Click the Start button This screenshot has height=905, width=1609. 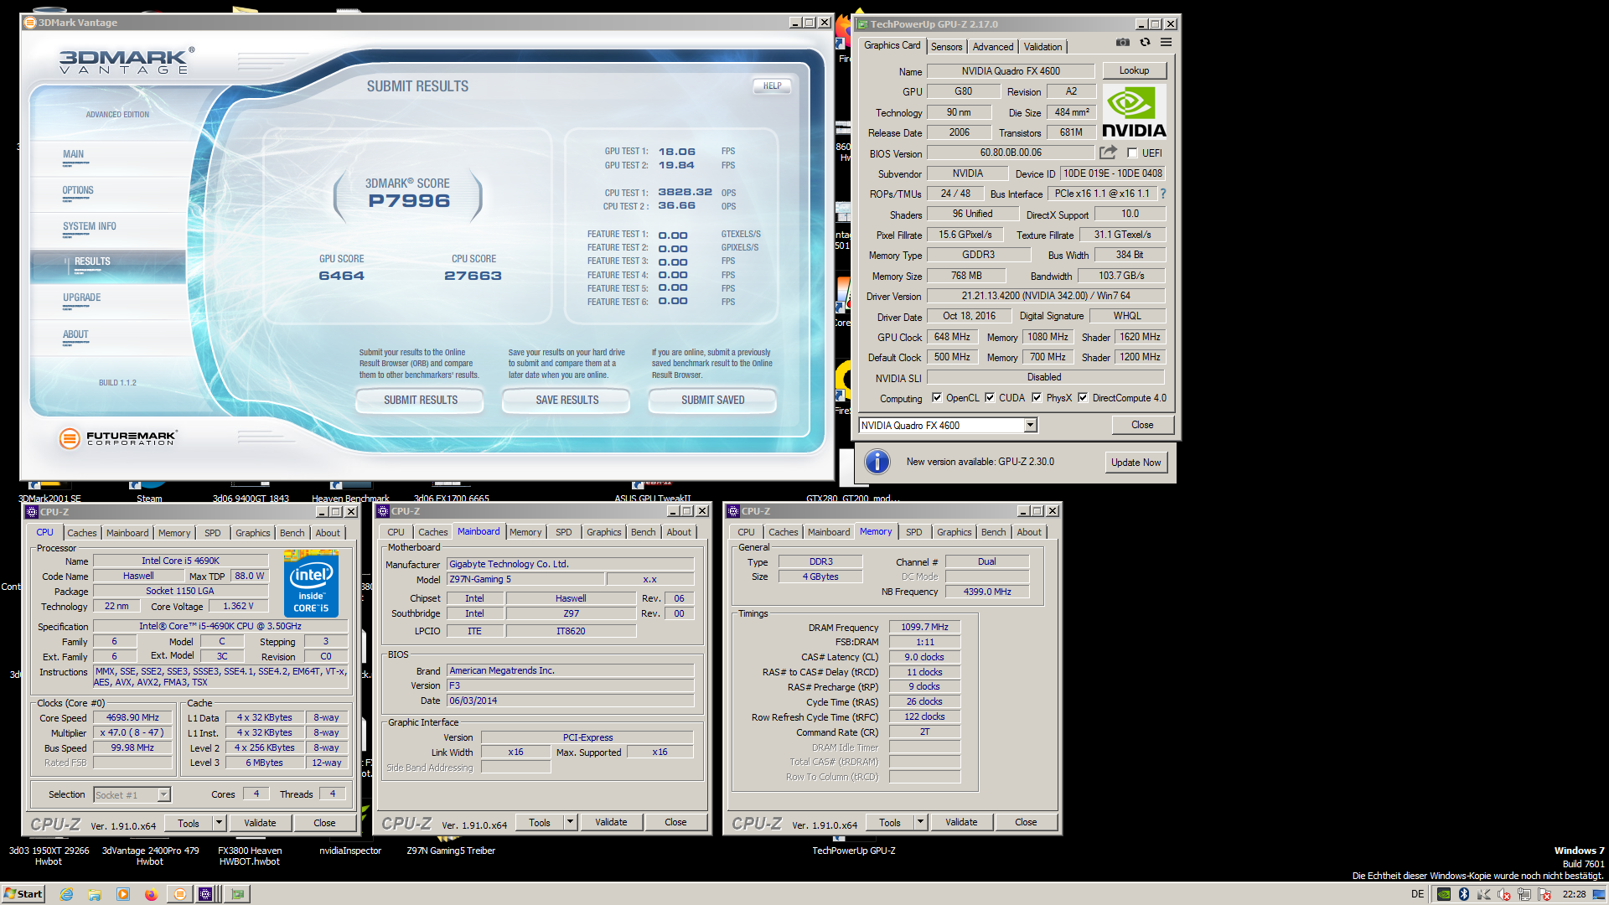click(23, 894)
